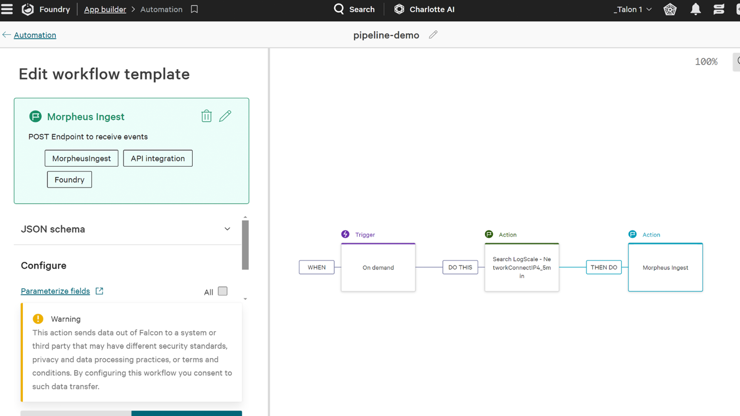Select the On demand trigger node
The height and width of the screenshot is (416, 740).
click(378, 267)
